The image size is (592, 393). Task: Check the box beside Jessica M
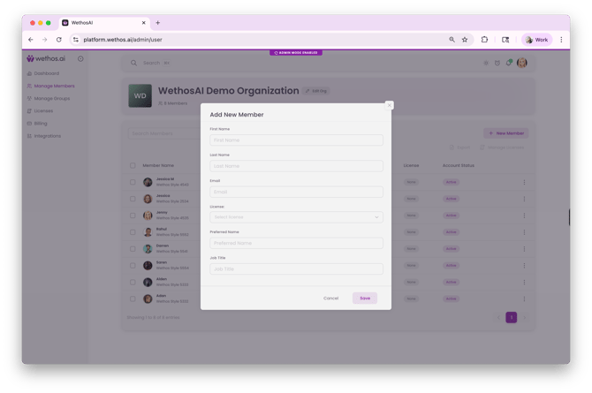(x=133, y=183)
